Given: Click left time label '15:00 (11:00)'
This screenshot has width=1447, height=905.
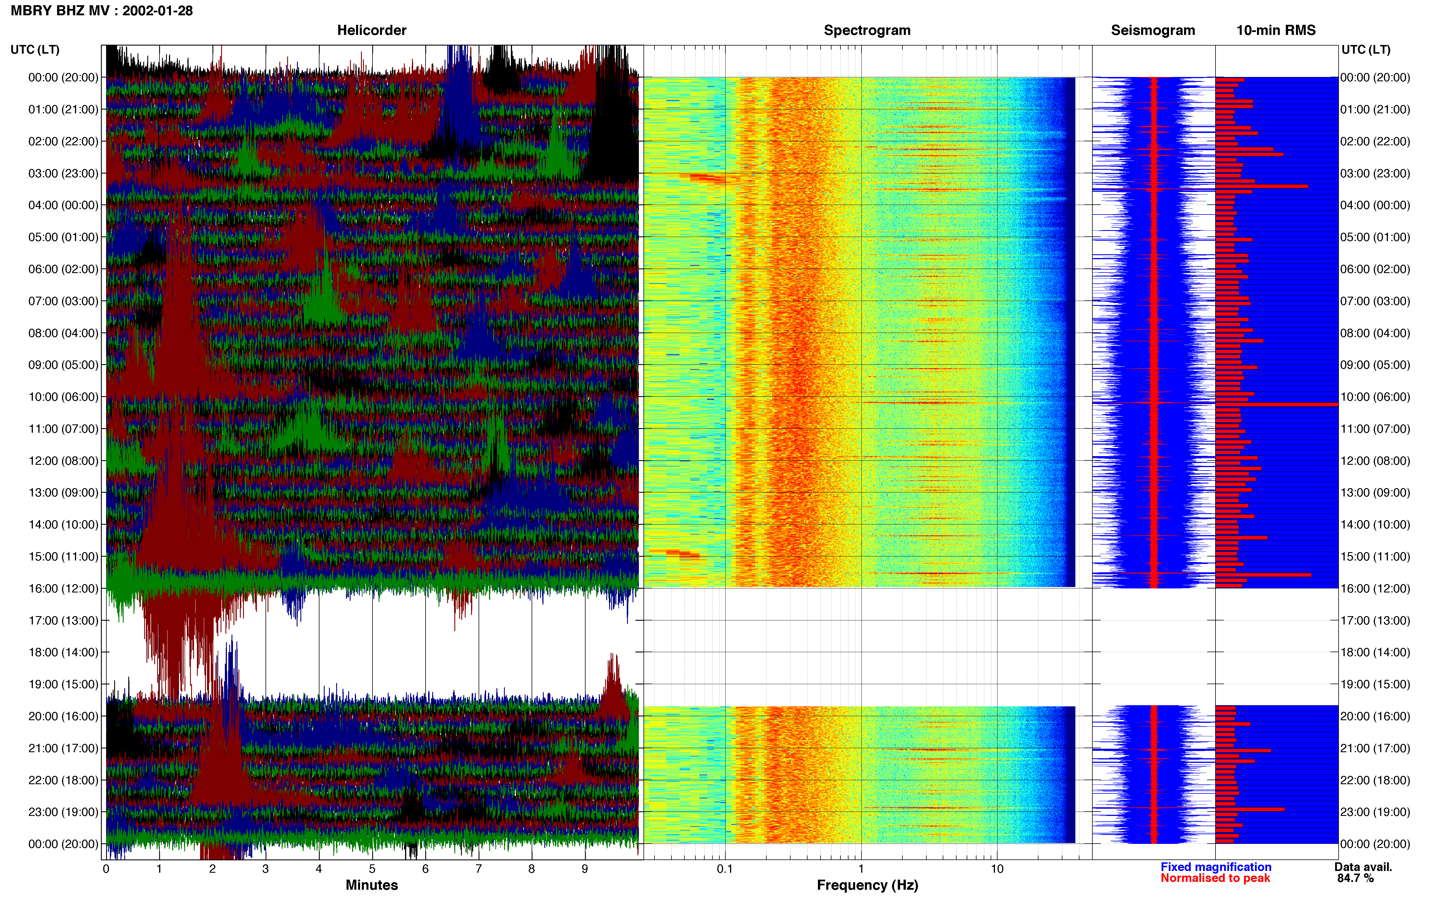Looking at the screenshot, I should tap(63, 556).
